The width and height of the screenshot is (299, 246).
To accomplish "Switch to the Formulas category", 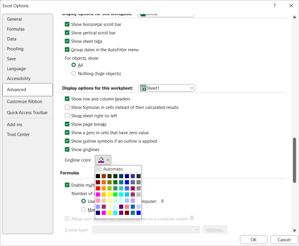I will pyautogui.click(x=16, y=29).
